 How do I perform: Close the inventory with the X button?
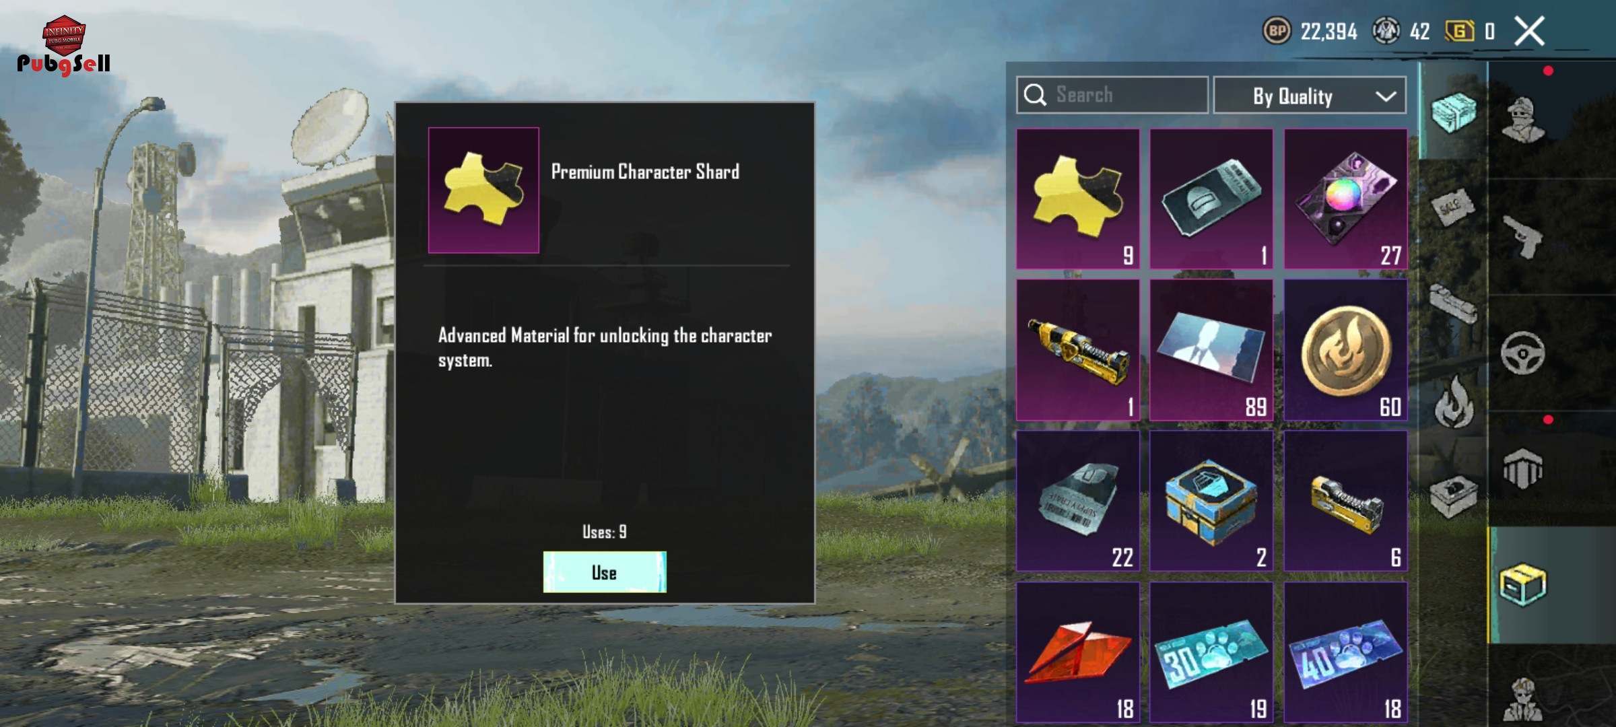coord(1529,31)
